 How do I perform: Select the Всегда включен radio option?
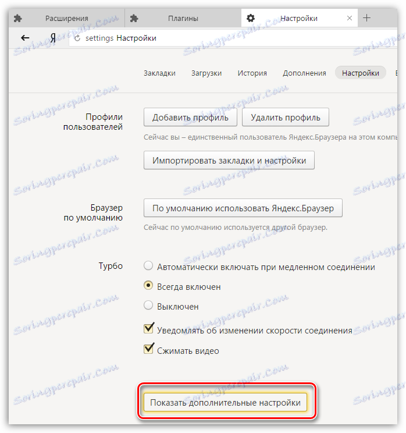point(148,286)
